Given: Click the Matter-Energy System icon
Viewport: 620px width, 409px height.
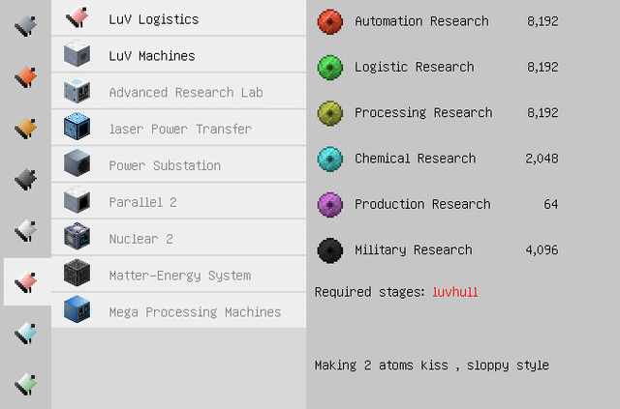Looking at the screenshot, I should (x=77, y=276).
